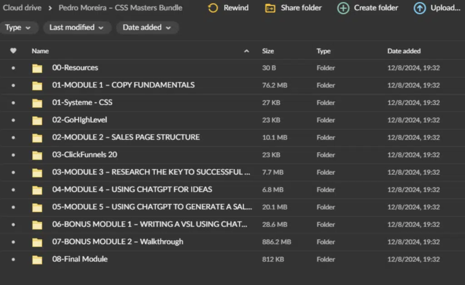The width and height of the screenshot is (465, 285).
Task: Click the Share folder icon
Action: pyautogui.click(x=270, y=8)
